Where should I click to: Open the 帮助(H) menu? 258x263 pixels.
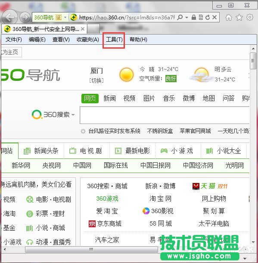pyautogui.click(x=138, y=40)
